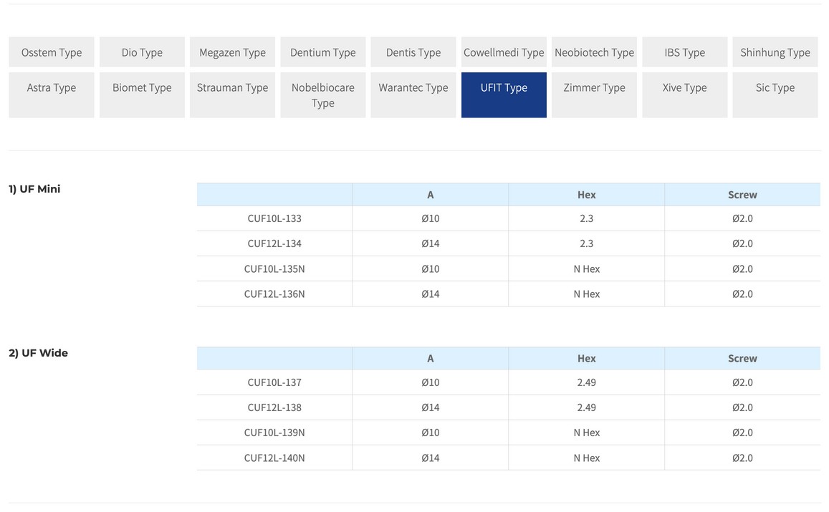Open the Nobelbiocare Type tab
Viewport: 829px width, 512px height.
pyautogui.click(x=323, y=95)
